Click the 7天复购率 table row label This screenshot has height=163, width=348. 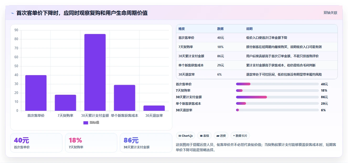coord(186,47)
